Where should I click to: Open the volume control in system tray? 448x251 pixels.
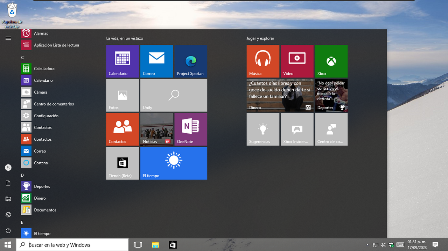383,245
